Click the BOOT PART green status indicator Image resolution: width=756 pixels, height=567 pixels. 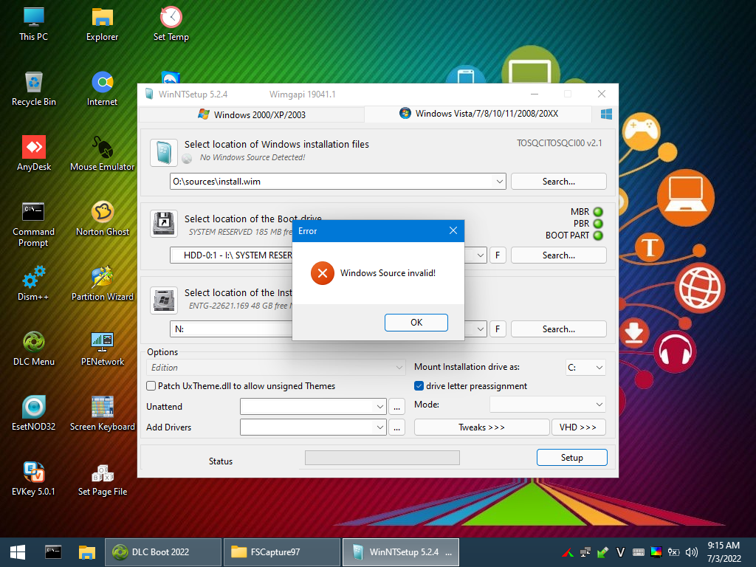(598, 236)
